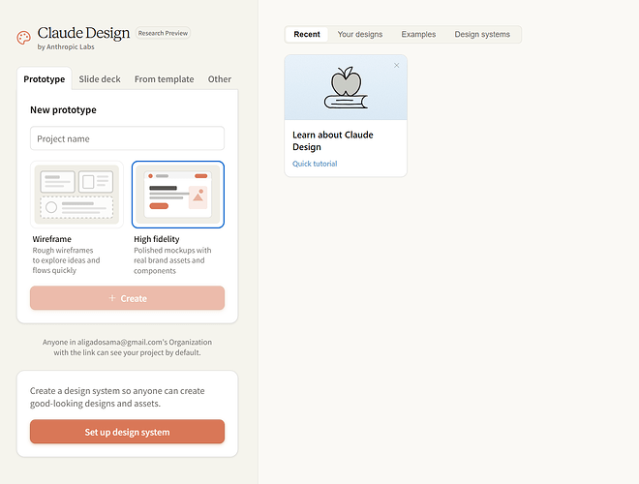Click the High fidelity label text
Image resolution: width=639 pixels, height=484 pixels.
(x=157, y=239)
